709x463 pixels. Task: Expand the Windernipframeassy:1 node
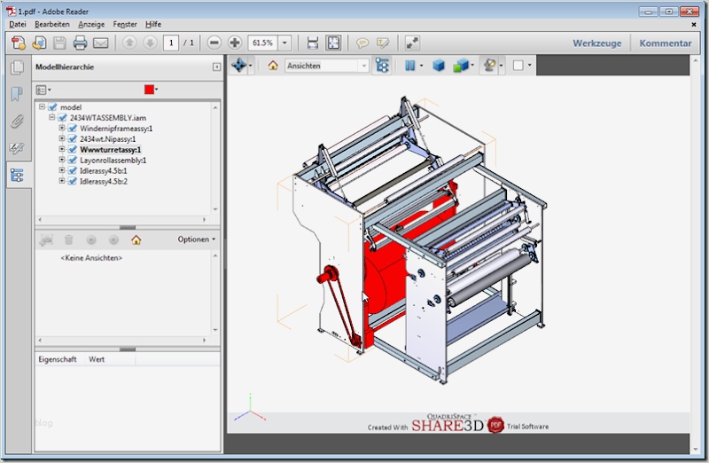coord(62,128)
